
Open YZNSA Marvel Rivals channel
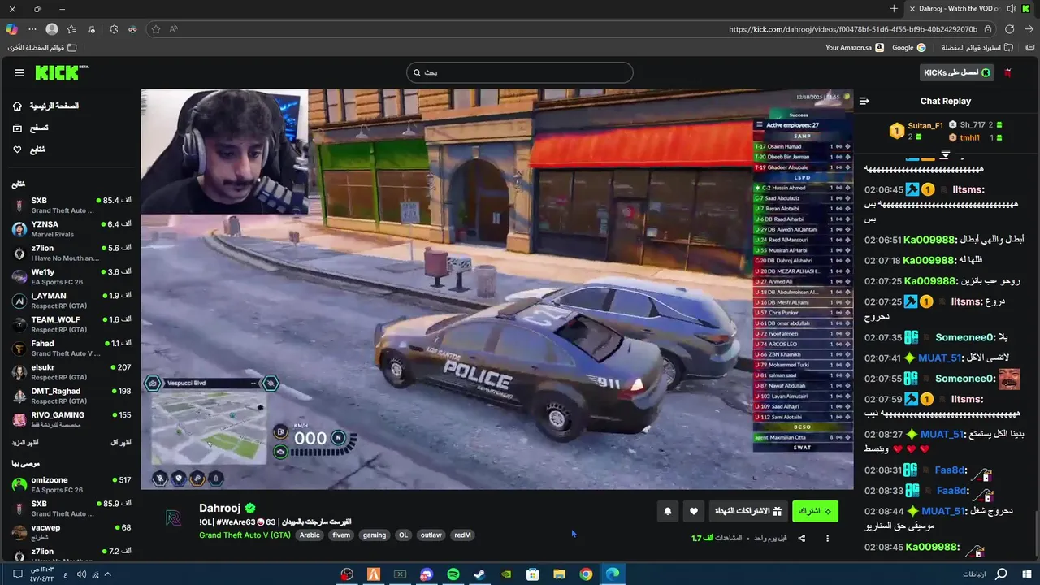click(71, 229)
